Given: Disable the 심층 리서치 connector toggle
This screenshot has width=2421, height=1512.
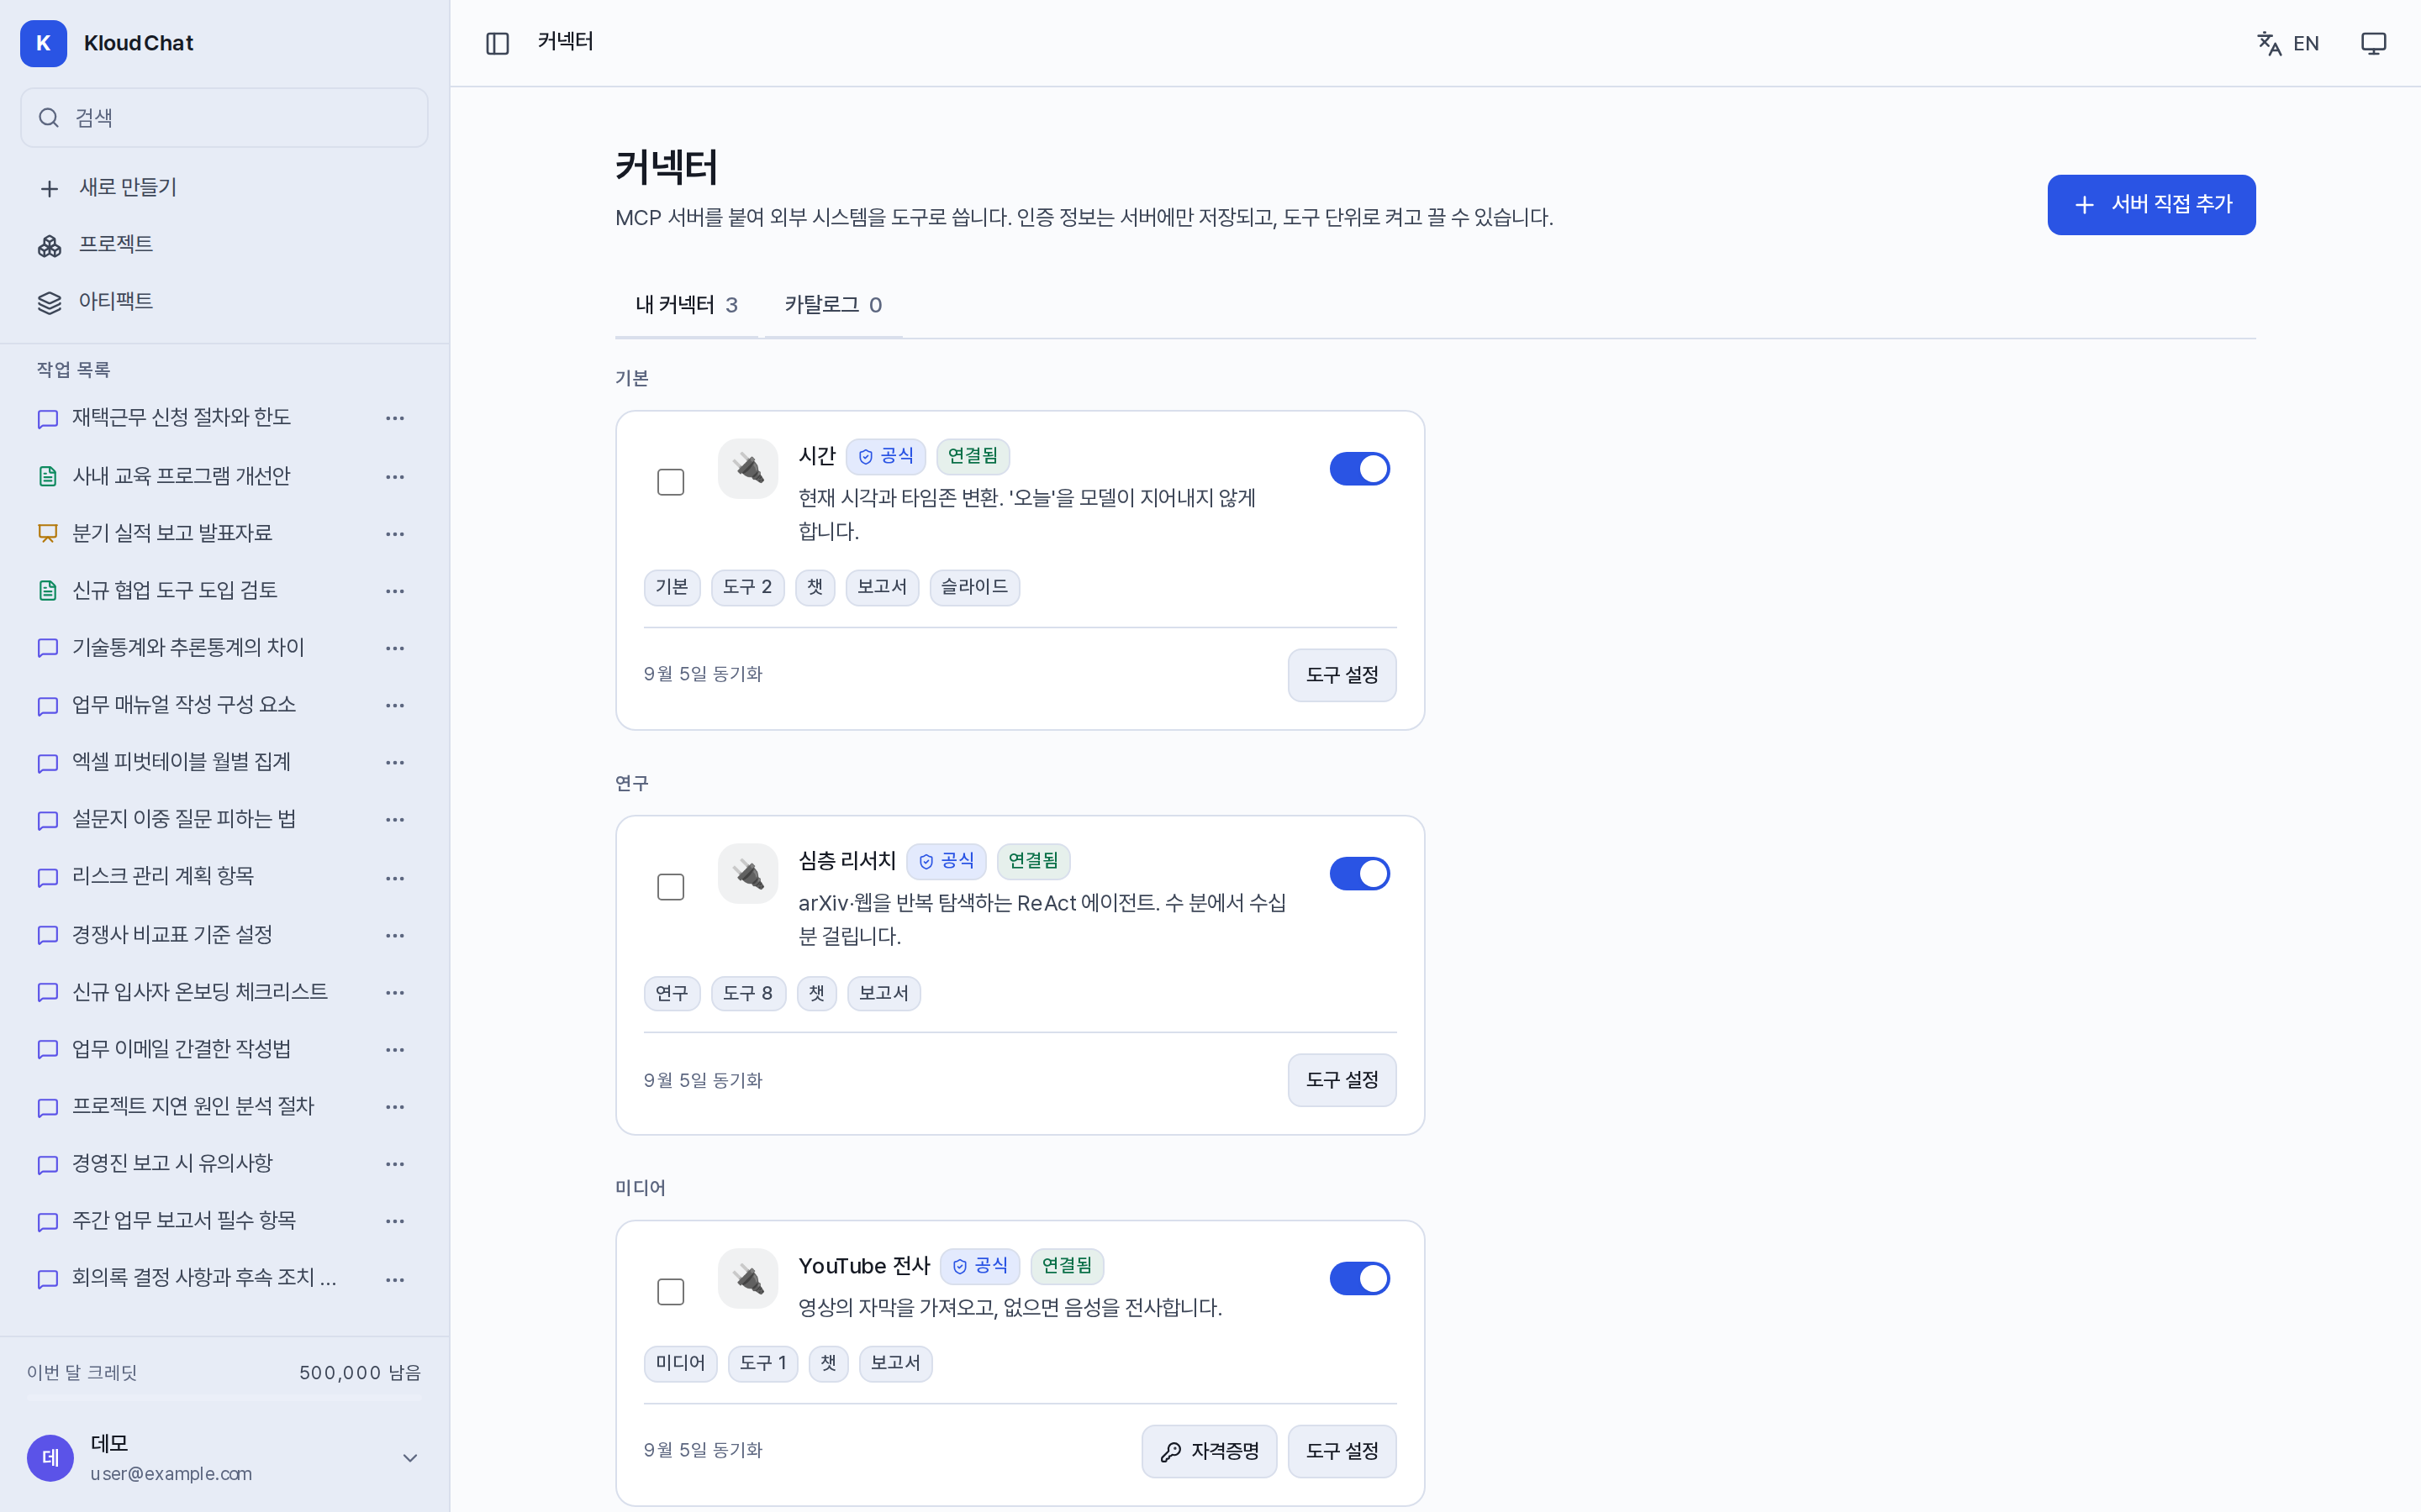Looking at the screenshot, I should [x=1358, y=874].
